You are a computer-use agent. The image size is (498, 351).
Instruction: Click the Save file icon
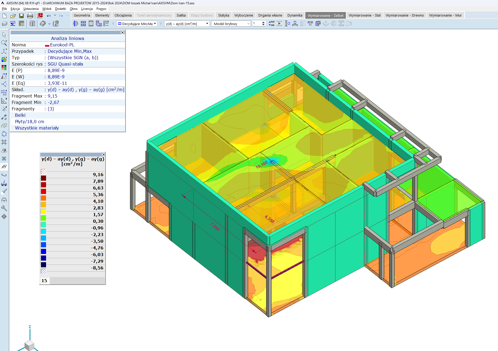click(21, 15)
